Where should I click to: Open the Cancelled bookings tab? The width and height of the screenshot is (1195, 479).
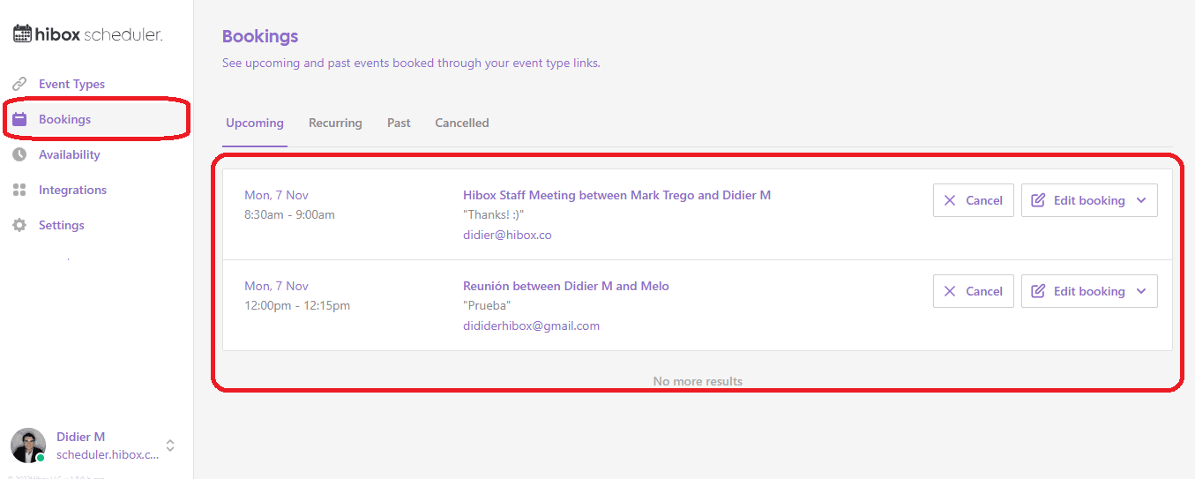[x=461, y=123]
